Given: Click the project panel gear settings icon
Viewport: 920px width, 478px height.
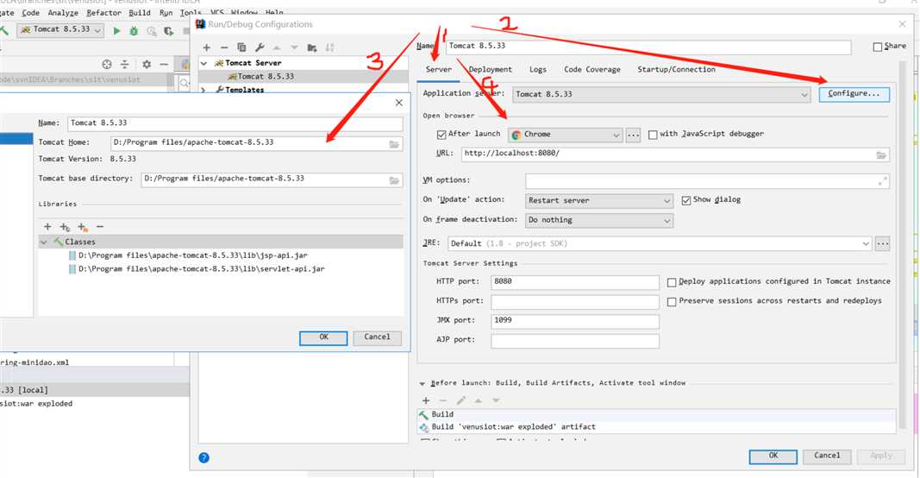Looking at the screenshot, I should point(146,64).
